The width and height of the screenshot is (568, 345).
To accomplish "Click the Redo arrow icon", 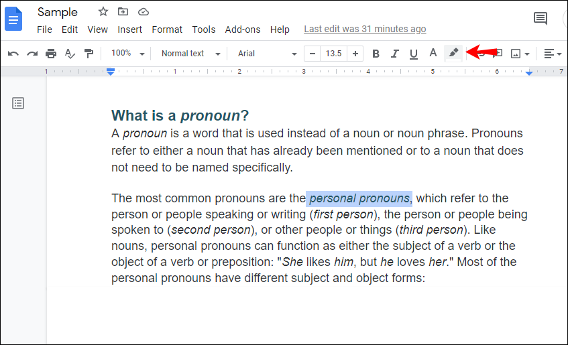I will [32, 54].
